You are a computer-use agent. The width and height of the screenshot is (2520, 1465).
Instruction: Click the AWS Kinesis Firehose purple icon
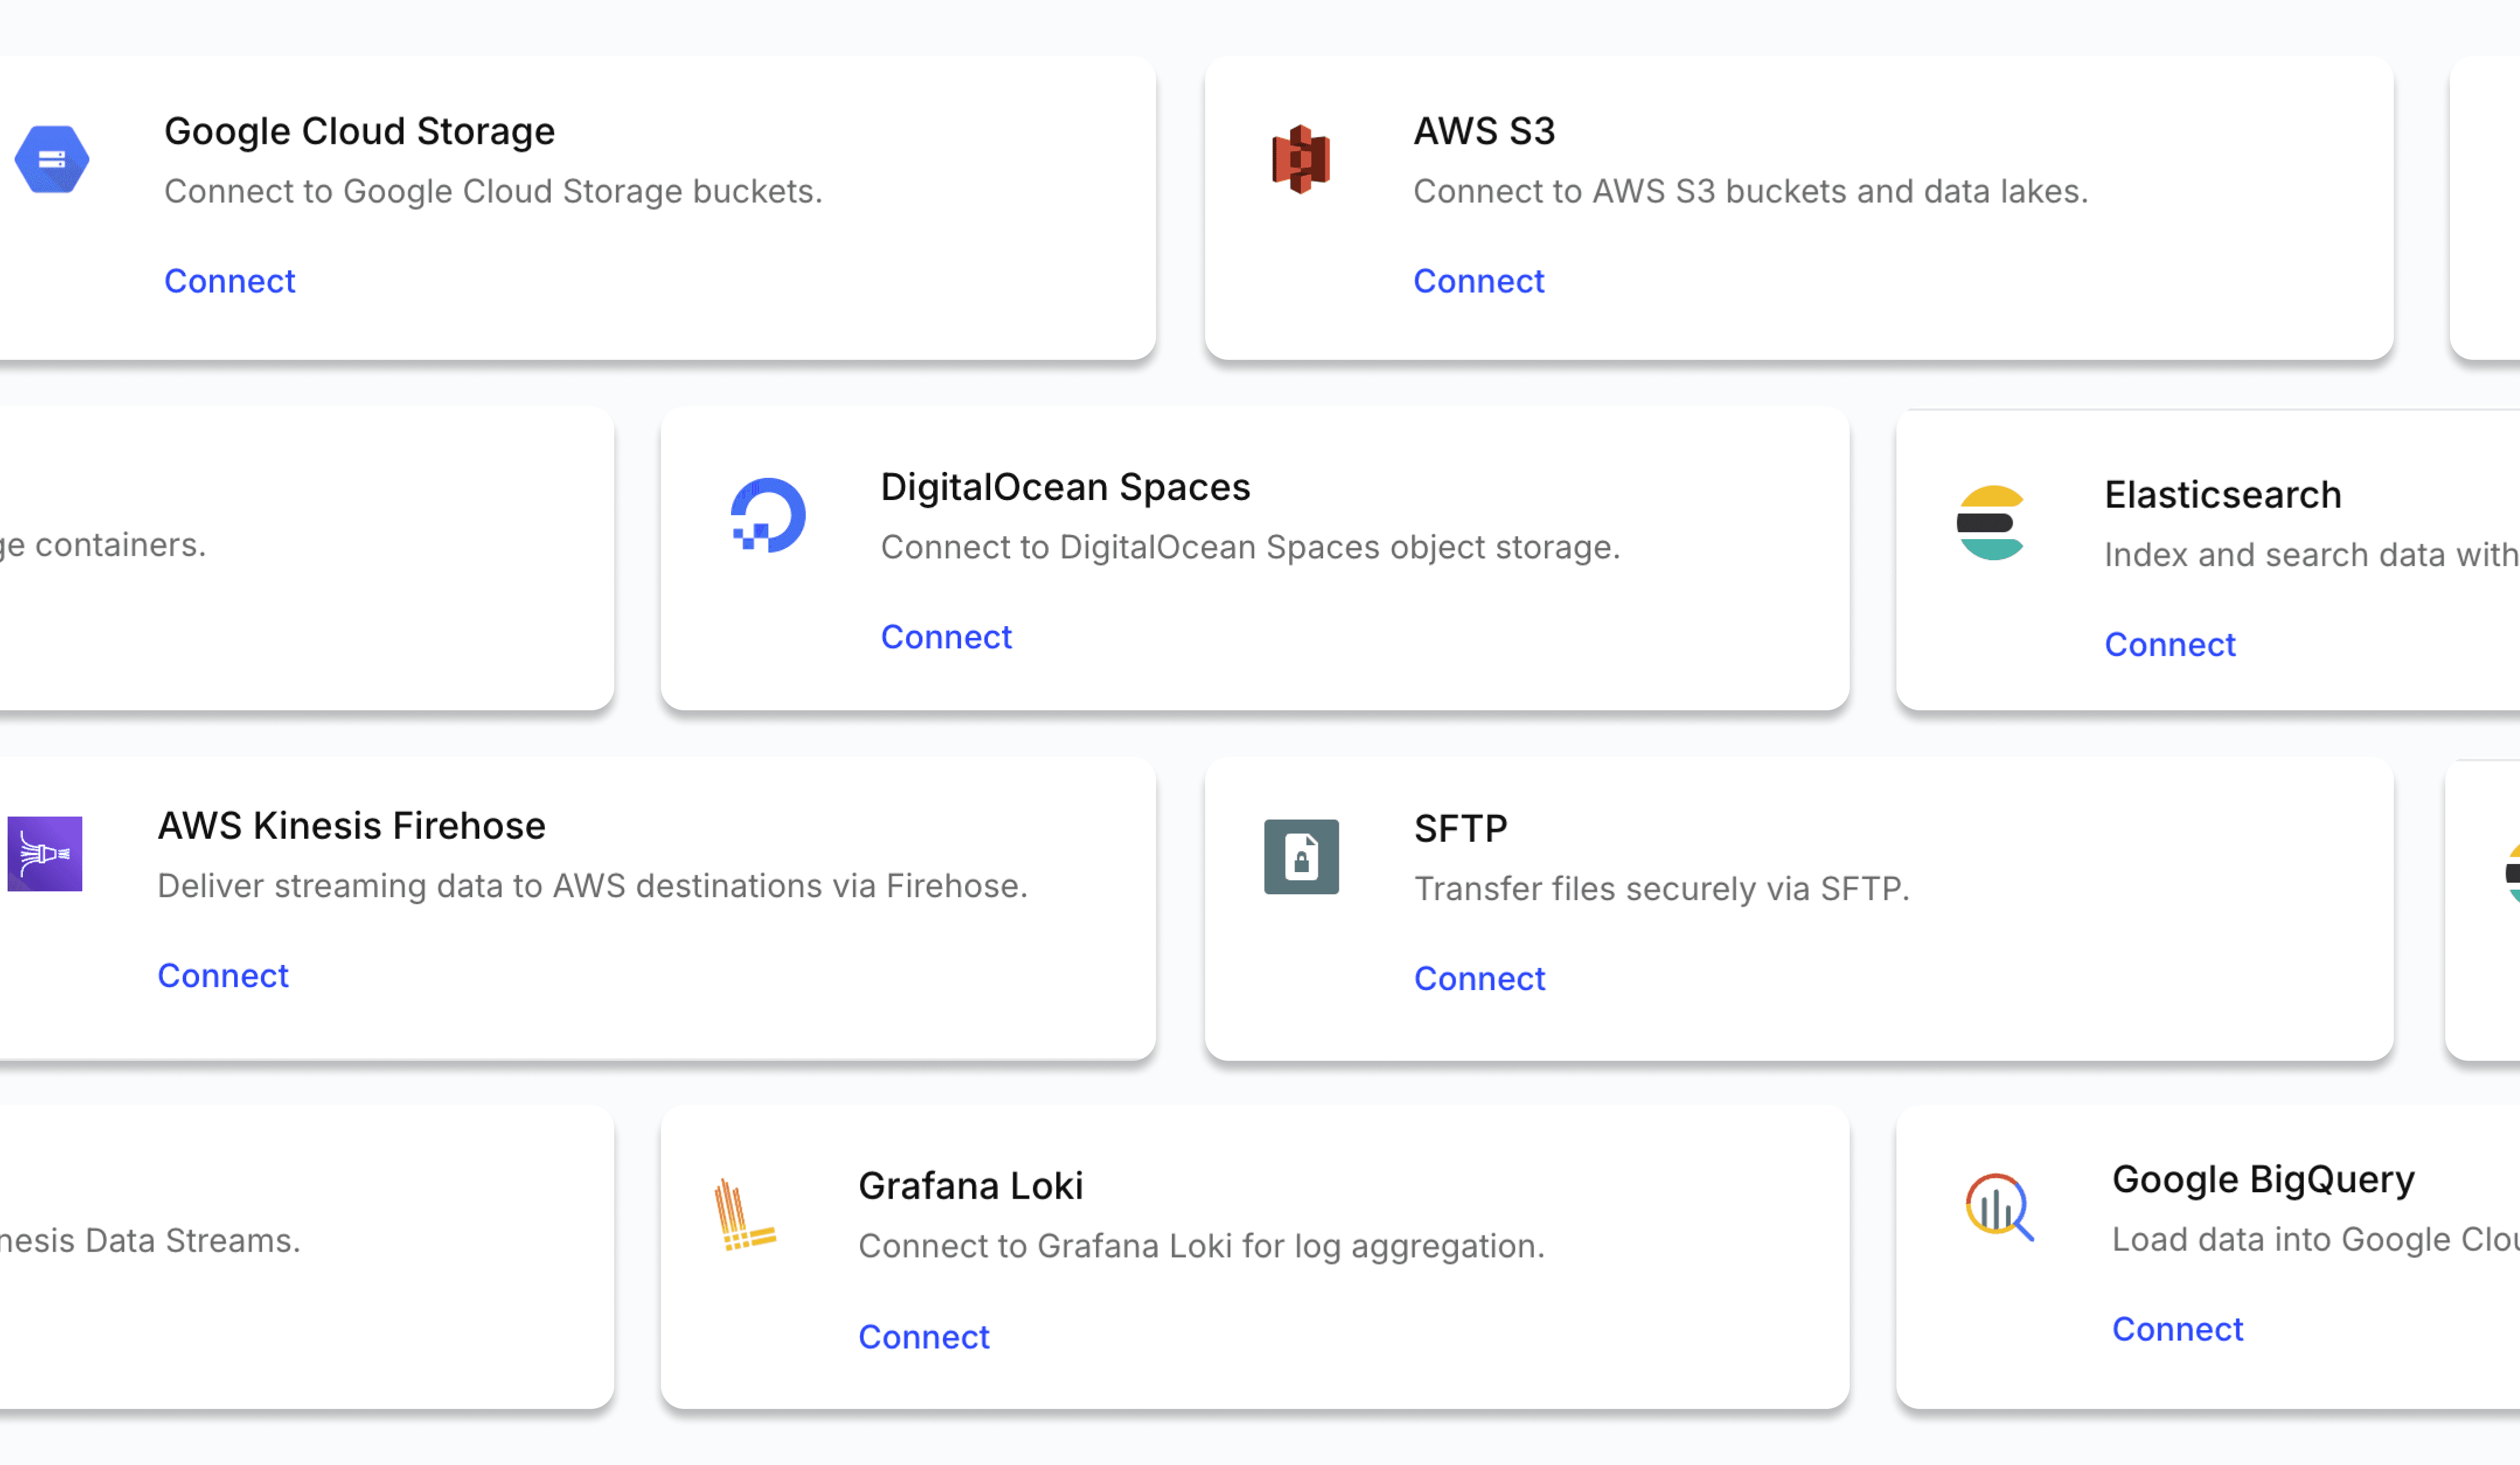point(45,853)
